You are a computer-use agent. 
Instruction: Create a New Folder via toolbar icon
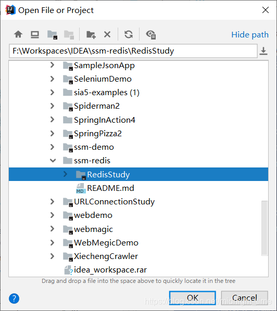click(x=91, y=35)
